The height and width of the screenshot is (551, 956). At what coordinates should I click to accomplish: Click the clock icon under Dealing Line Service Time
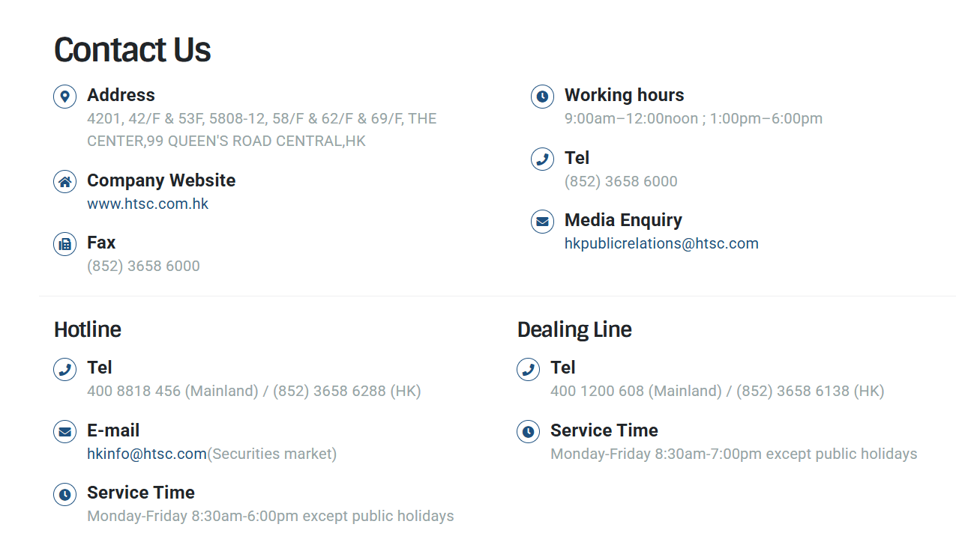tap(529, 432)
